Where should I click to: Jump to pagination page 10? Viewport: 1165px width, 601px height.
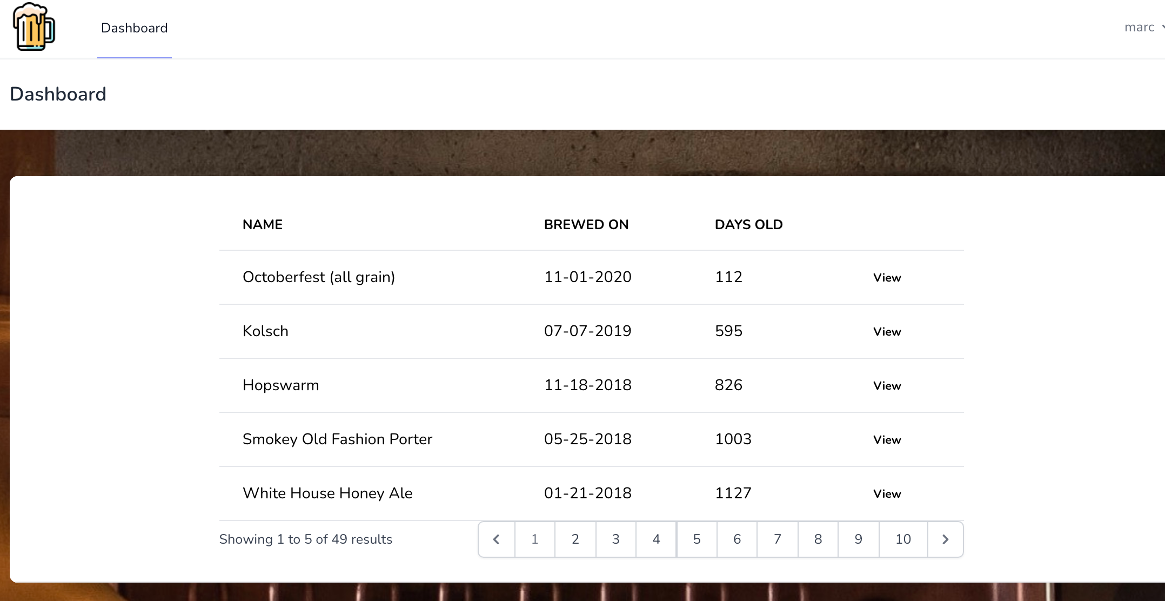coord(903,539)
